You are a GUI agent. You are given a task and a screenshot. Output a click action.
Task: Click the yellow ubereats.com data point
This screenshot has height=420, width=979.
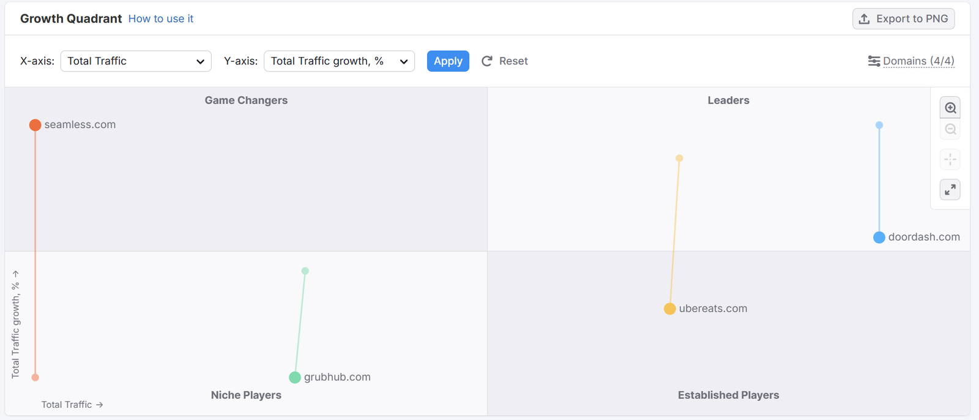(x=670, y=309)
